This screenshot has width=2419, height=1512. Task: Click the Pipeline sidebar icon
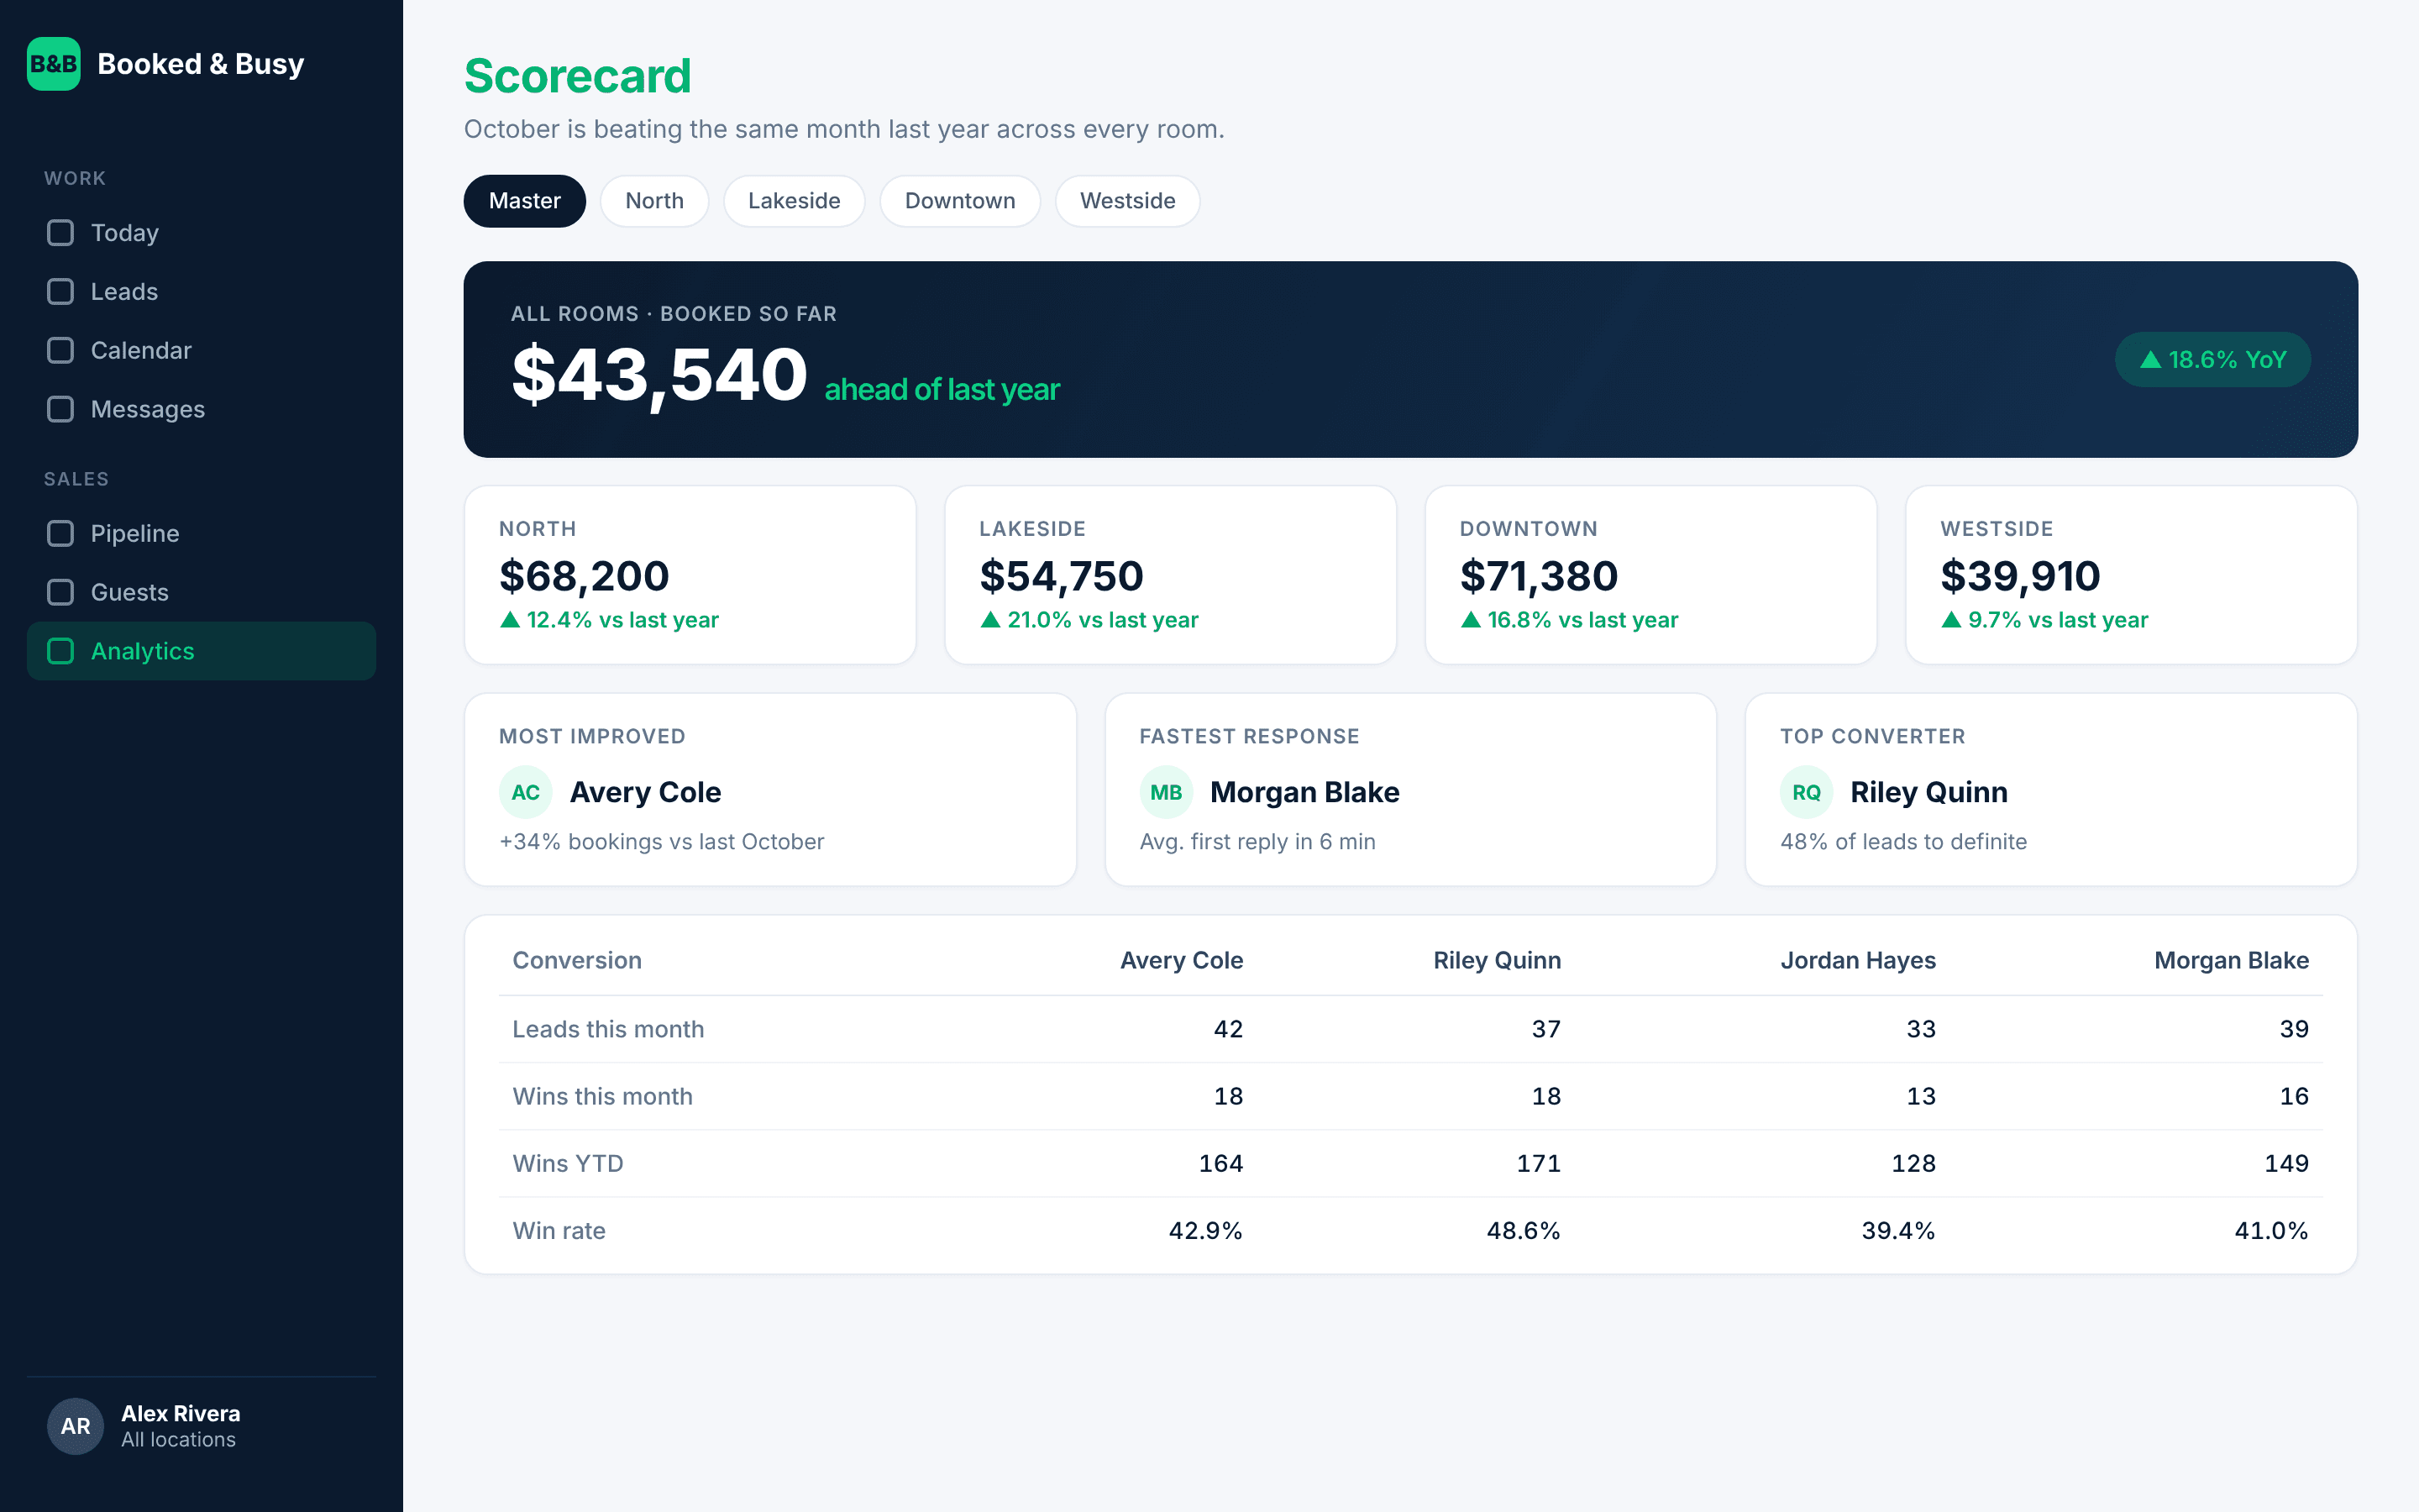[61, 533]
